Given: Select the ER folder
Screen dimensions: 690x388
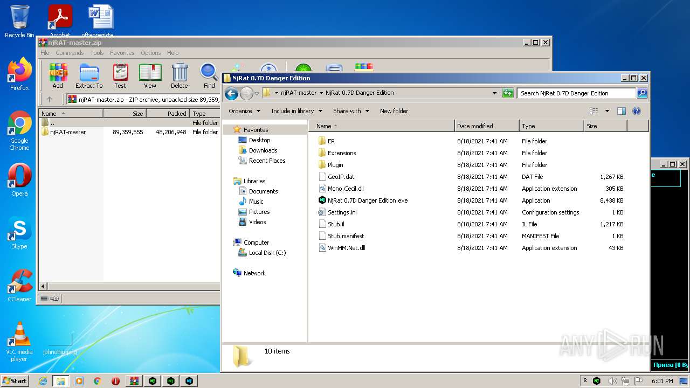Looking at the screenshot, I should (331, 141).
